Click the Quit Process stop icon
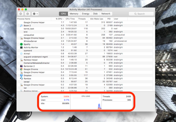Viewport: 176px width, 122px height. (x=21, y=14)
